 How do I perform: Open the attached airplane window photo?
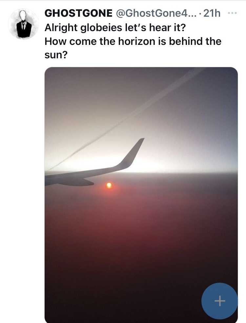click(141, 195)
